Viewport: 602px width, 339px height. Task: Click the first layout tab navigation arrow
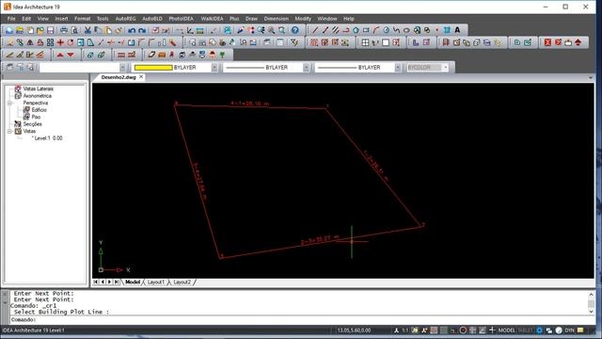coord(96,282)
